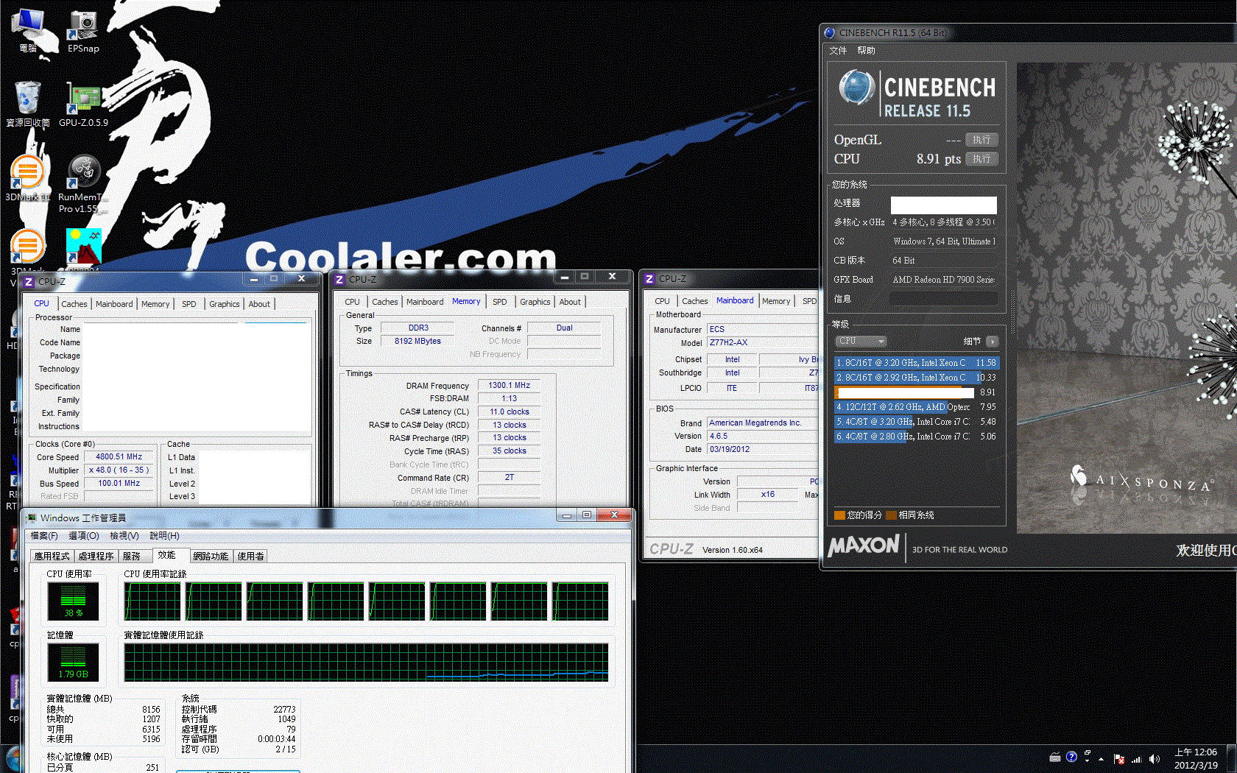The image size is (1237, 773).
Task: Click the 处理器 processor name field
Action: coord(943,205)
